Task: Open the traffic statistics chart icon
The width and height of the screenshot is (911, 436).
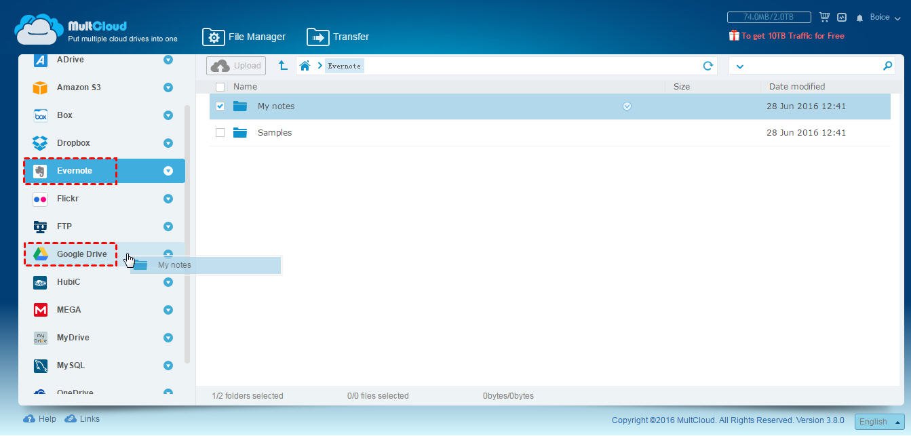Action: 842,17
